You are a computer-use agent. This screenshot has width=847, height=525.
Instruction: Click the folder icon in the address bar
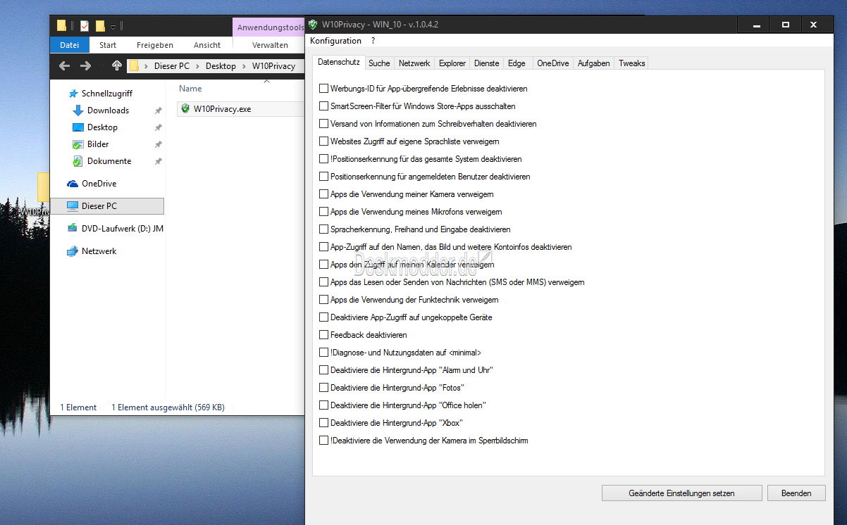tap(134, 66)
